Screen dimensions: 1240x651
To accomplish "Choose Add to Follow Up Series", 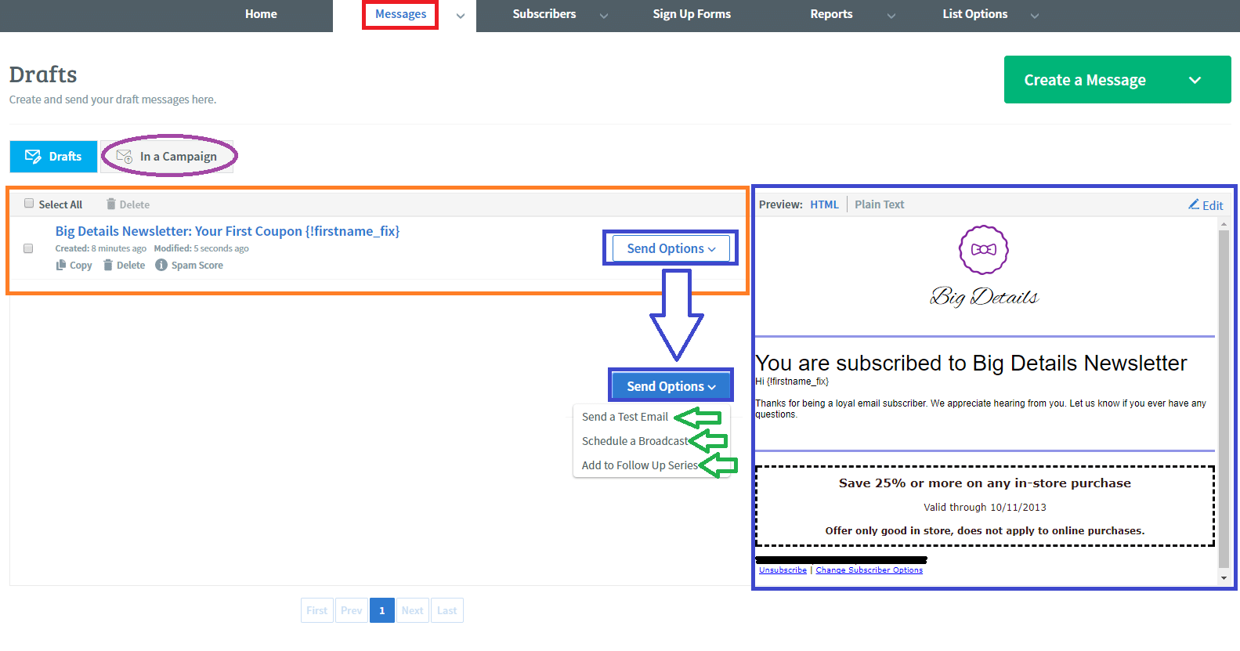I will (640, 465).
